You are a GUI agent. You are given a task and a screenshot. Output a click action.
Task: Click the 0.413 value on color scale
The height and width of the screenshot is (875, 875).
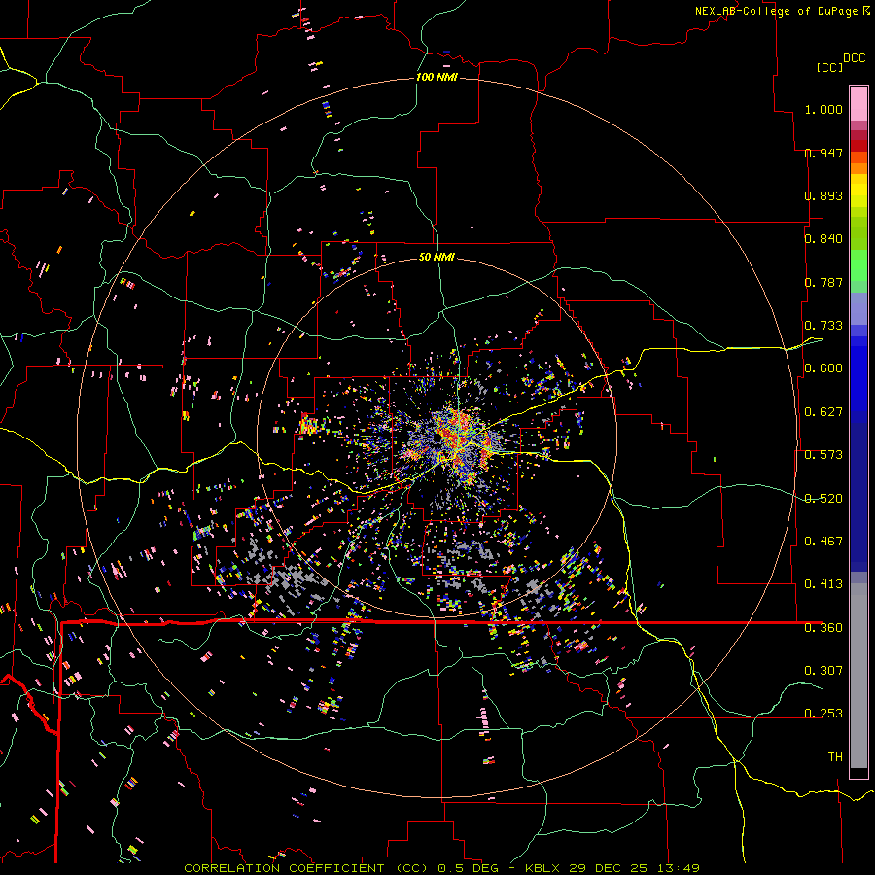point(823,584)
